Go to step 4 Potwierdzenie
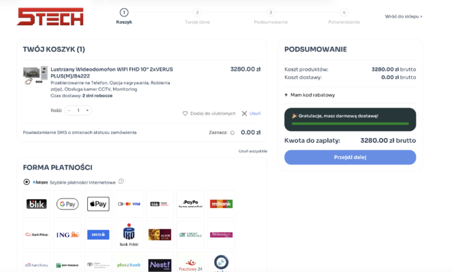The image size is (452, 272). click(x=344, y=16)
